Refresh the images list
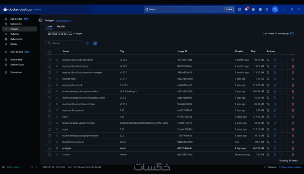 pyautogui.click(x=292, y=34)
